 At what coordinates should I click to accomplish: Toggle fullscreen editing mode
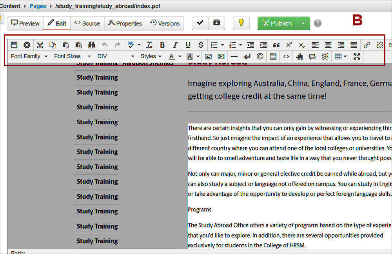coord(357,56)
